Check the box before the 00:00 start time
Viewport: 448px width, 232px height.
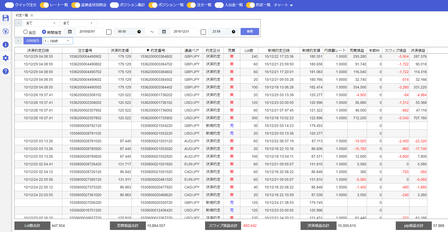(x=109, y=32)
